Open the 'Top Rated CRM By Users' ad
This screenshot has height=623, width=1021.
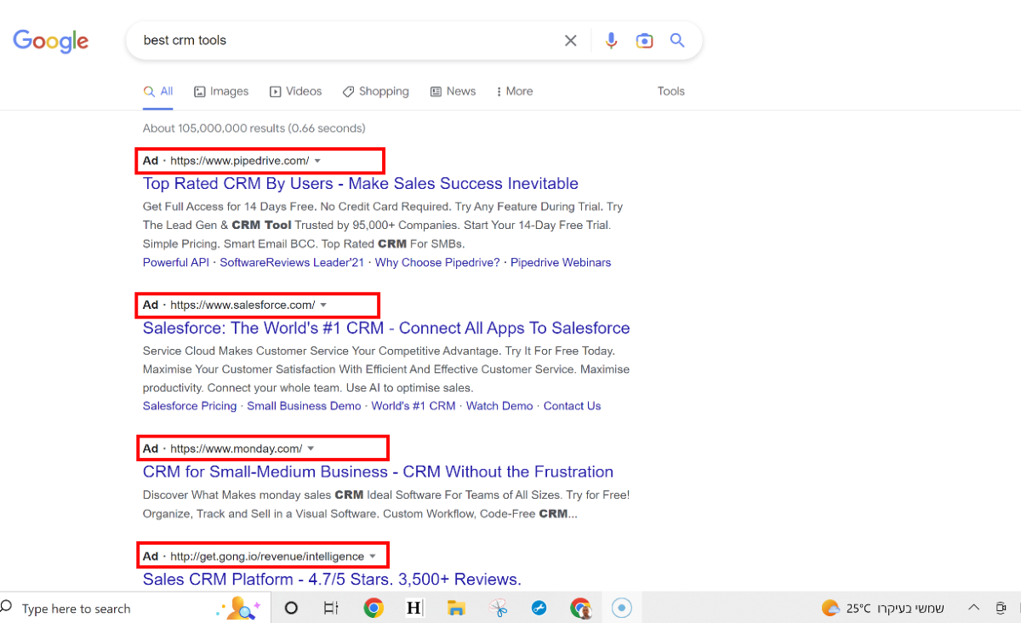tap(361, 184)
